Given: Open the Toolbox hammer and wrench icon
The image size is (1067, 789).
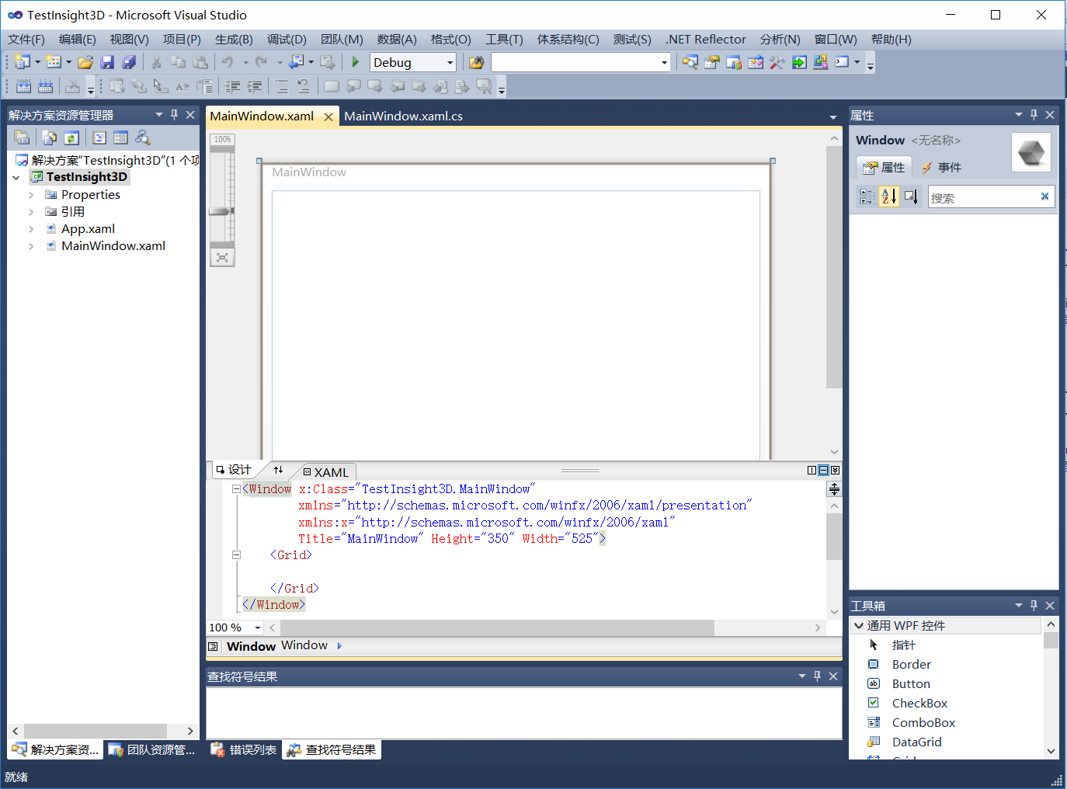Looking at the screenshot, I should tap(777, 62).
